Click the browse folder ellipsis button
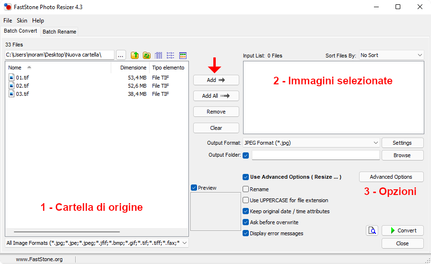The width and height of the screenshot is (431, 264). [121, 55]
